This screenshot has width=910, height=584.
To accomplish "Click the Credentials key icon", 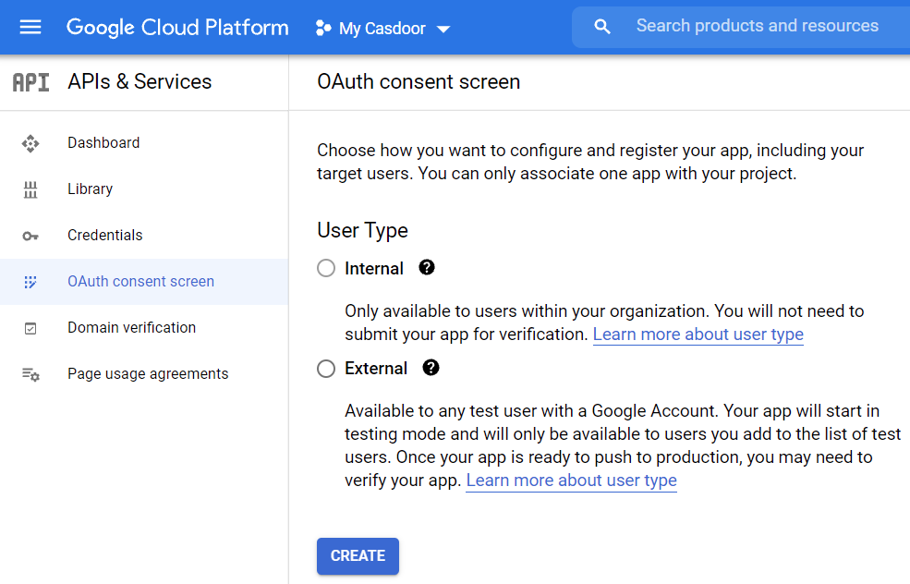I will (30, 235).
